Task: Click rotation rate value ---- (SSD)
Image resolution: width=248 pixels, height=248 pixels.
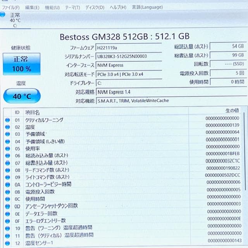Action: [228, 64]
